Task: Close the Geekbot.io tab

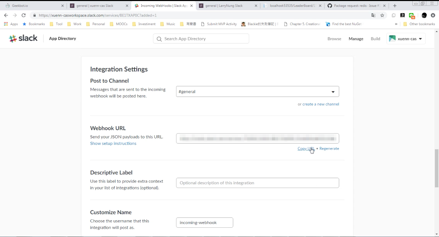Action: click(62, 6)
